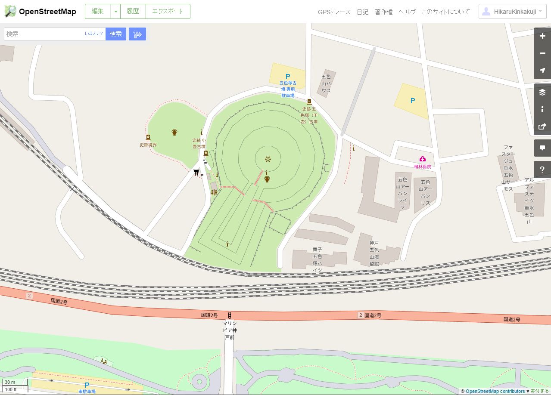Viewport: 551px width, 395px height.
Task: Add a note with the speech-bubble icon
Action: [542, 148]
